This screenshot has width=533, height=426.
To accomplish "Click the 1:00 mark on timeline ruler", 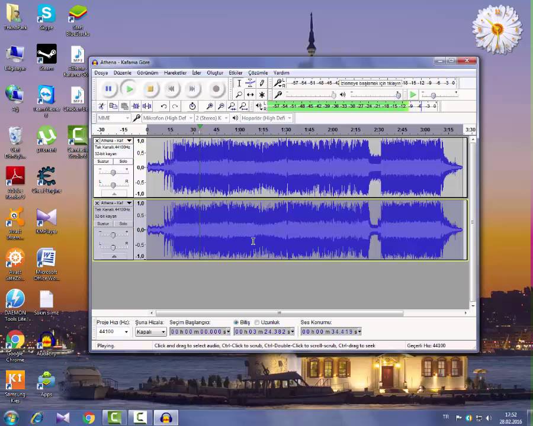I will click(x=240, y=130).
